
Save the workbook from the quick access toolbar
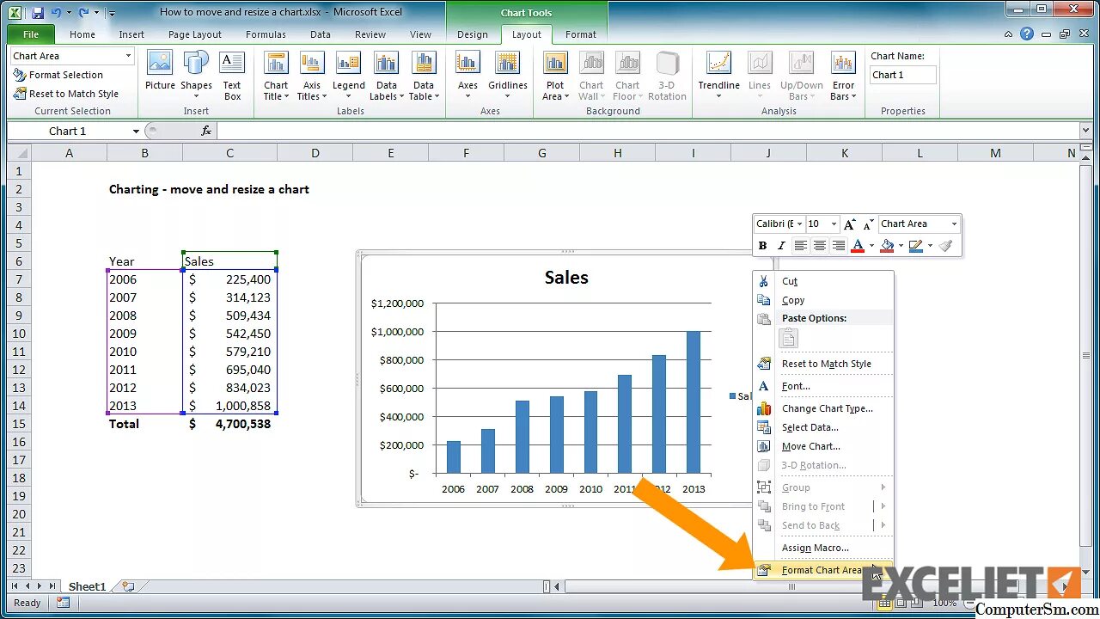click(x=37, y=13)
